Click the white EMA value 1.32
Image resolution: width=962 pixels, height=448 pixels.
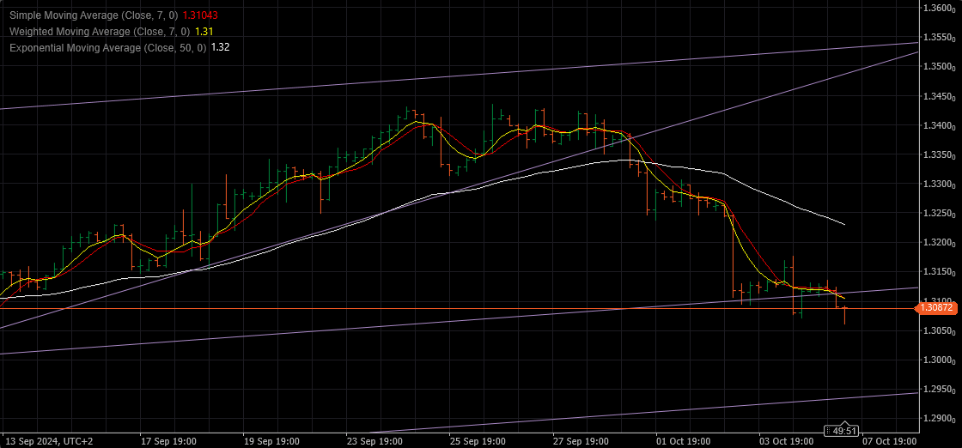coord(220,47)
